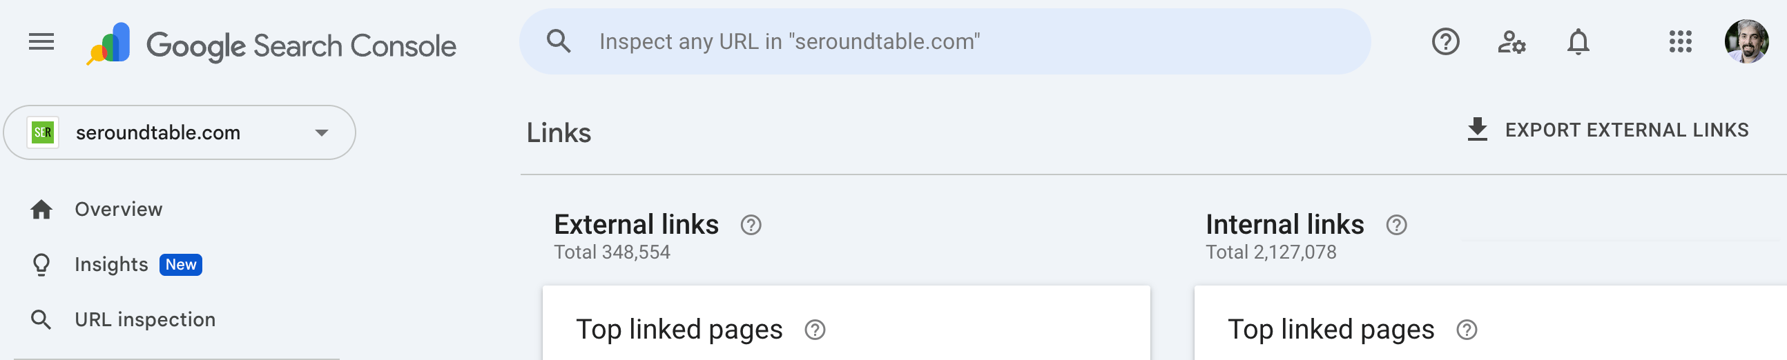Open user and permissions settings icon

pos(1511,42)
